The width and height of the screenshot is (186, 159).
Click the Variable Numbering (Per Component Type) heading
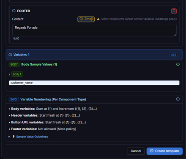point(53,99)
